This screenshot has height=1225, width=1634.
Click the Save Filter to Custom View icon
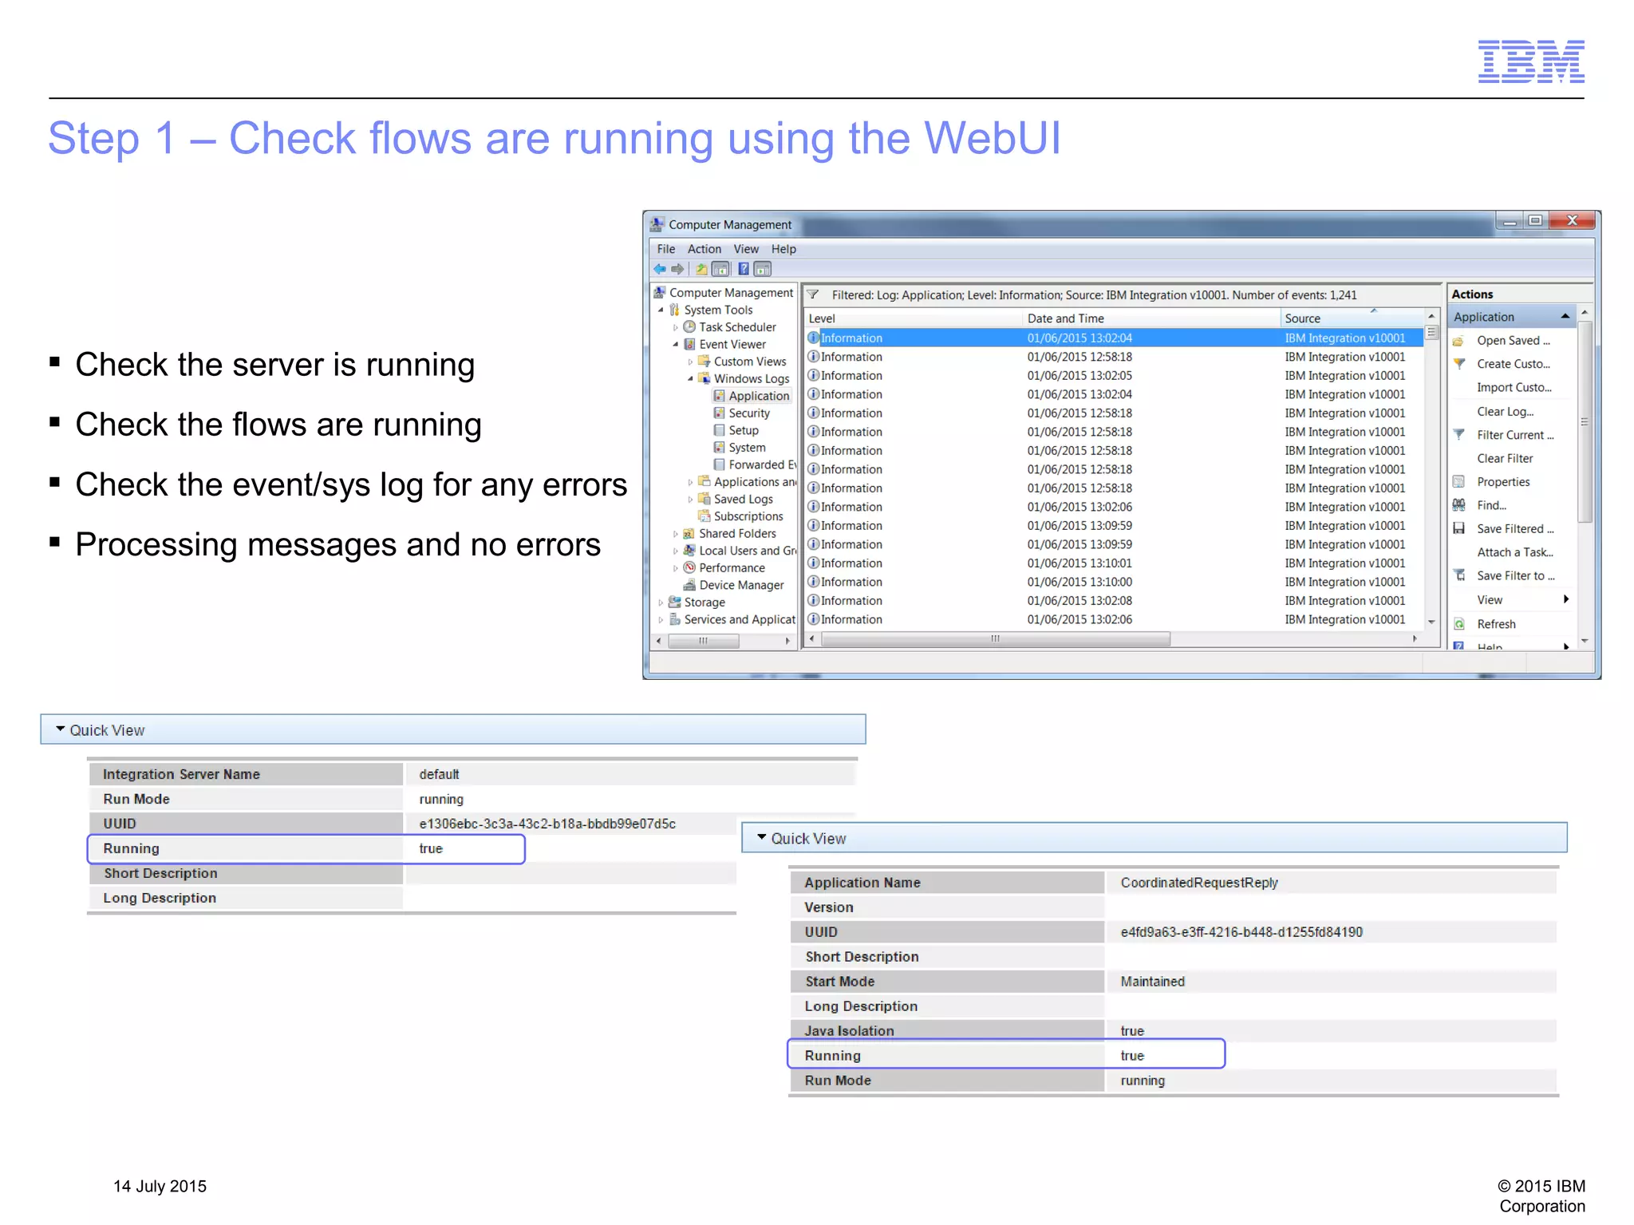point(1459,575)
